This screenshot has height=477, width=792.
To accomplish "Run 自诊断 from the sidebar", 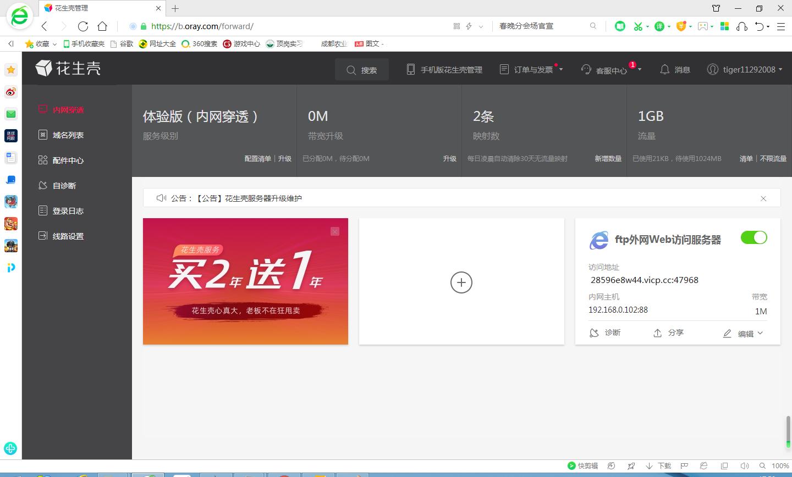I will click(65, 185).
